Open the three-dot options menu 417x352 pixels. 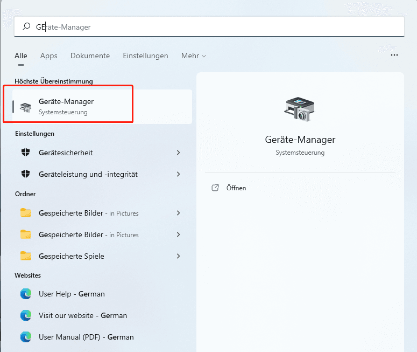394,55
